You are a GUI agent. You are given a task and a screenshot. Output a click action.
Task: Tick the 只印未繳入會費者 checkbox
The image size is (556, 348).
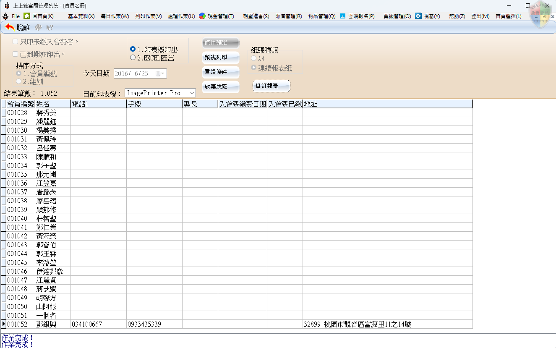point(15,42)
